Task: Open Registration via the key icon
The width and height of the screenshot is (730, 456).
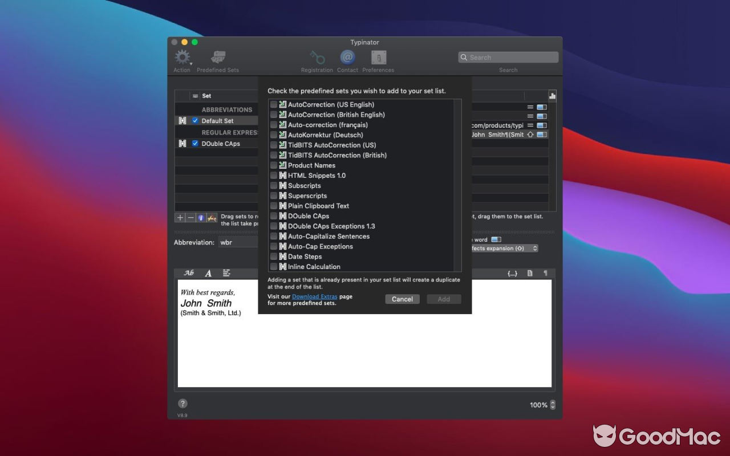Action: click(x=317, y=58)
